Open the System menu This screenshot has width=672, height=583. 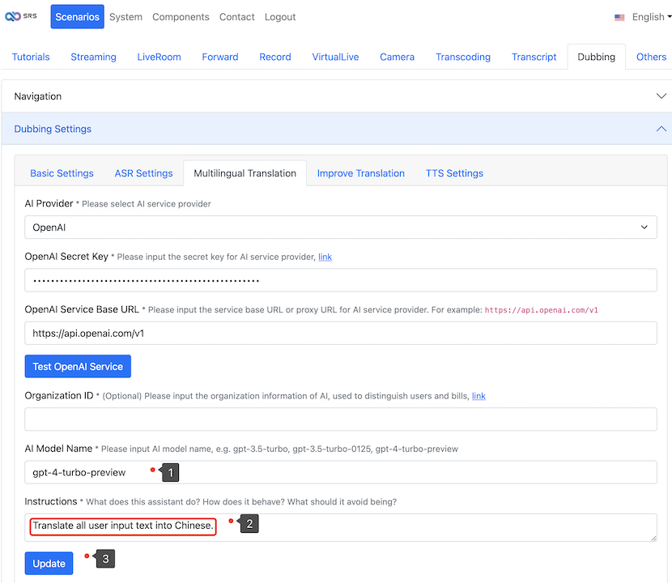125,17
